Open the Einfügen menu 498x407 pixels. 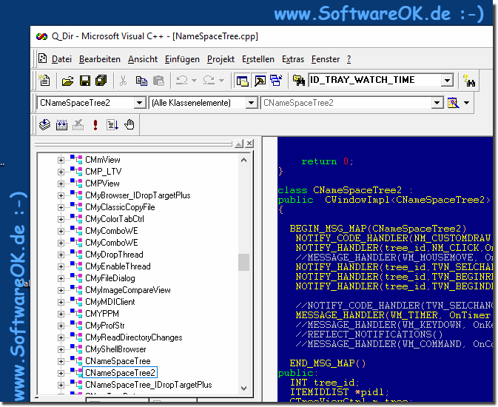[x=182, y=59]
